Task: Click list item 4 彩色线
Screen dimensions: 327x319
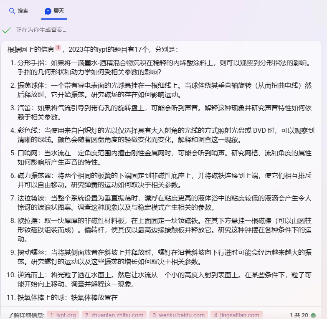Action: tap(162, 135)
